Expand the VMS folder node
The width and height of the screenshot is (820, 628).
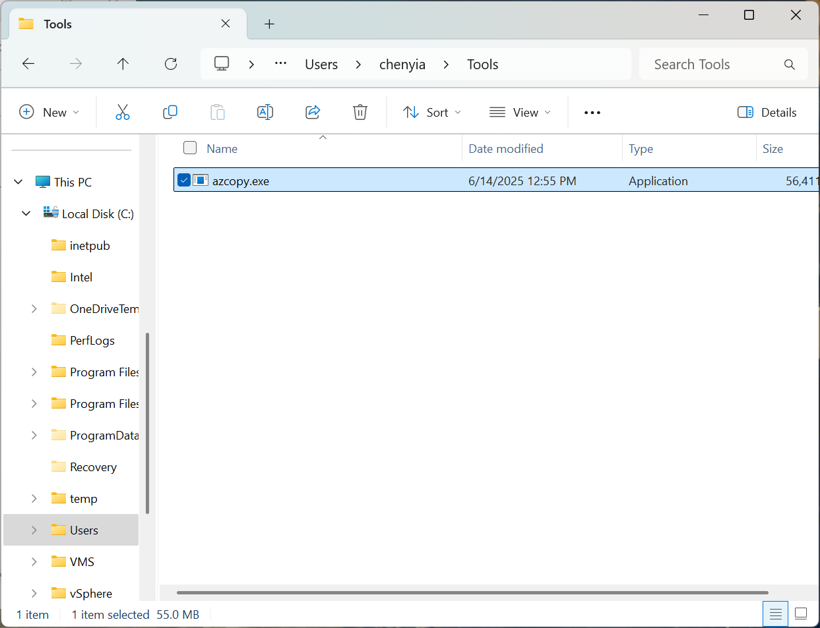[x=34, y=561]
